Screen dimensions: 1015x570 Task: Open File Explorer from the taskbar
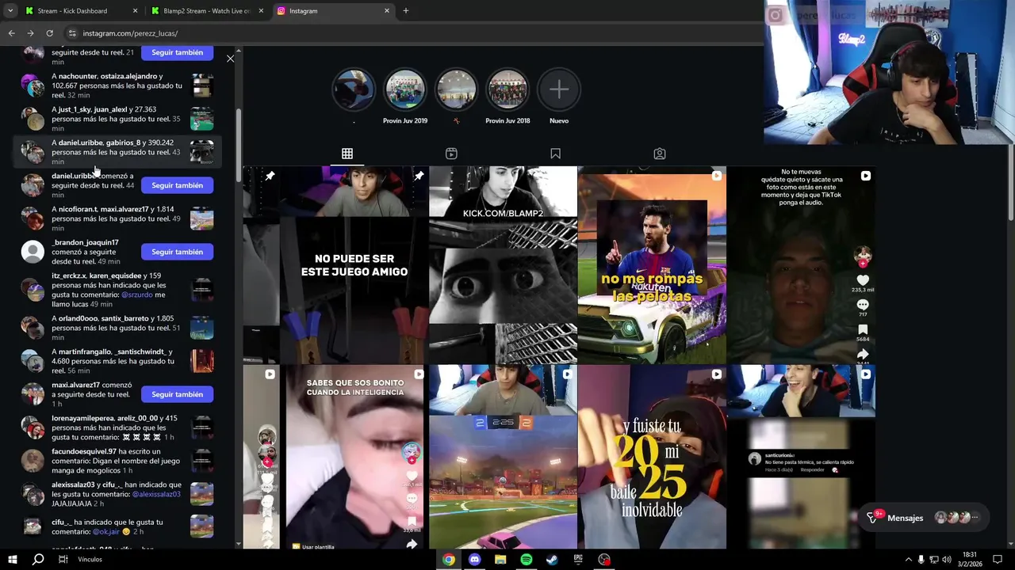[x=500, y=560]
